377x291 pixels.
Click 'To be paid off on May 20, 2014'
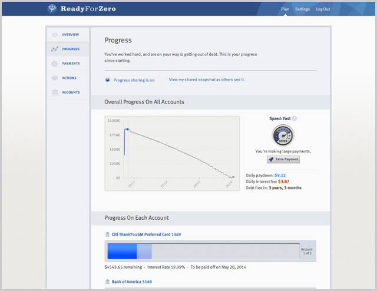(x=219, y=267)
